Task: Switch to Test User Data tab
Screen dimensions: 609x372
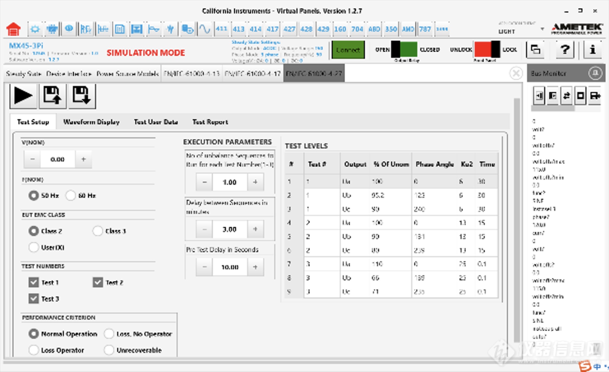Action: [156, 122]
